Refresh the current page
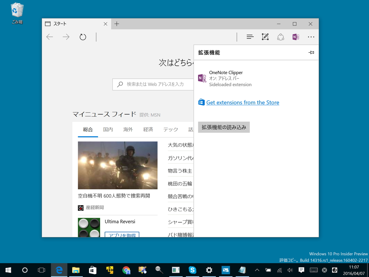 (x=82, y=37)
